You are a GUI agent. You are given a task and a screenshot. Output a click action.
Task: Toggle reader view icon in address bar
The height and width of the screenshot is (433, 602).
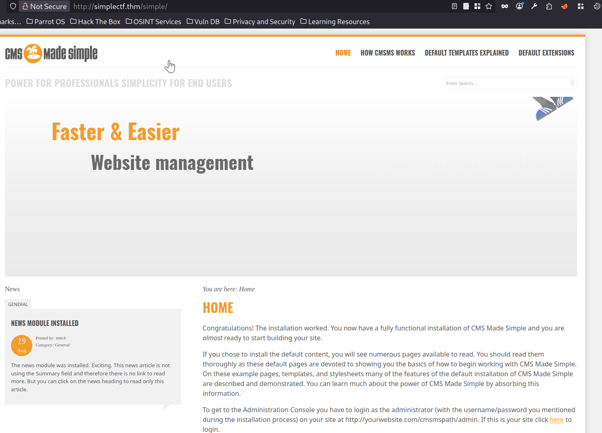tap(454, 6)
